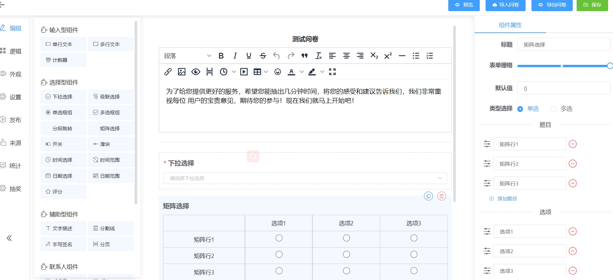Preview editor content with eye icon
This screenshot has width=613, height=280.
tap(196, 72)
